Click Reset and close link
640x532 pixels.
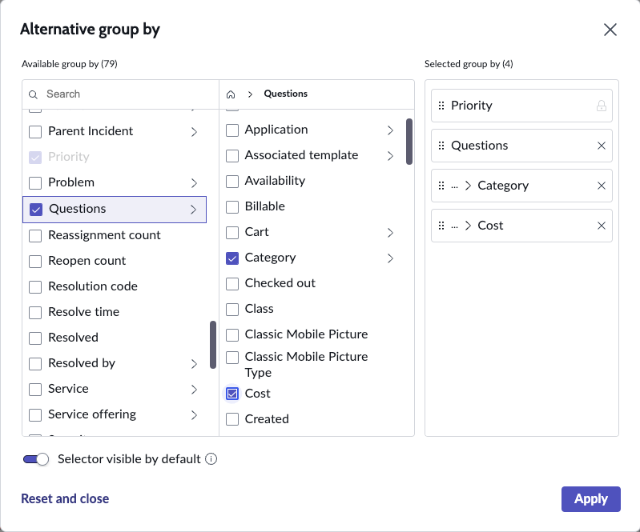pyautogui.click(x=65, y=498)
